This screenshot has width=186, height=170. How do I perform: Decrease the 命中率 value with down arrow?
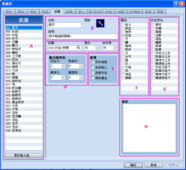pos(115,49)
